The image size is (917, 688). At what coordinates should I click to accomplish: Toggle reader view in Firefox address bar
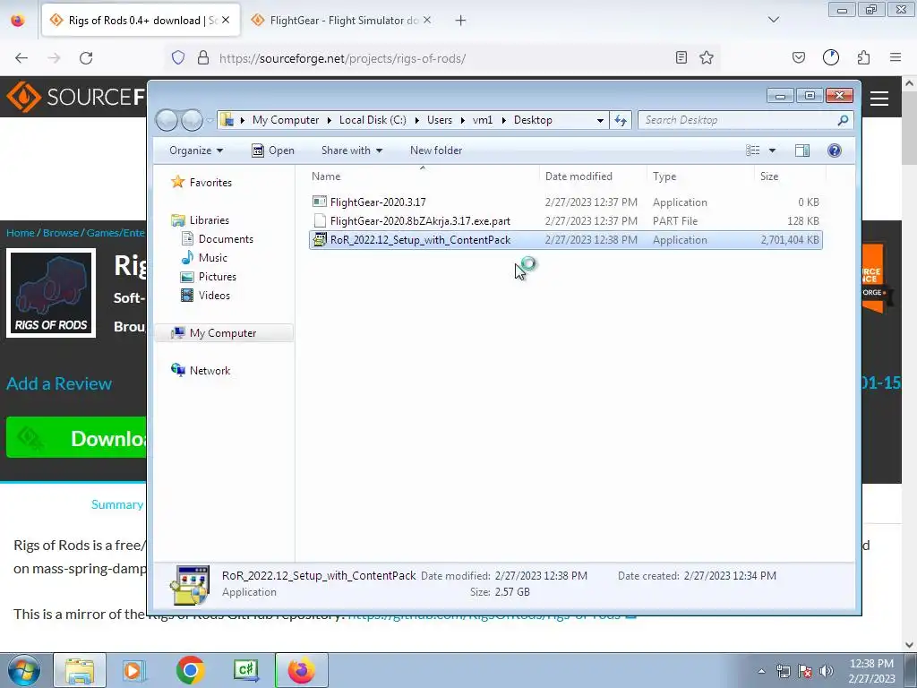[x=681, y=57]
